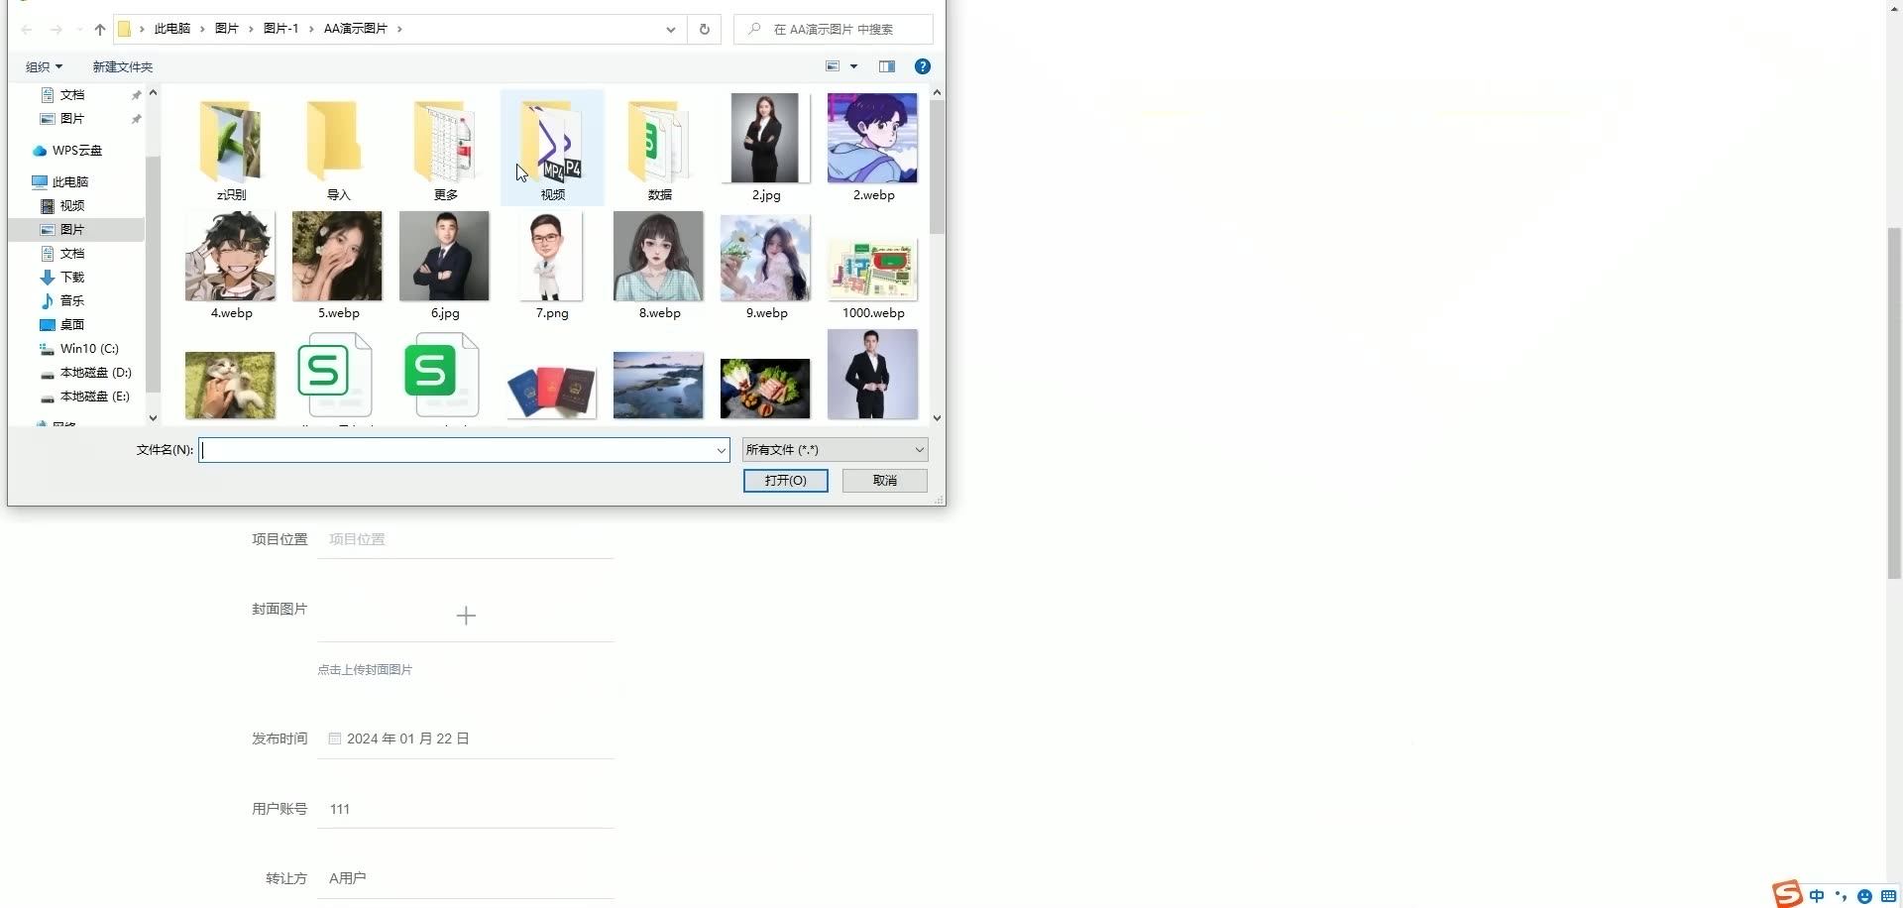Open 所有文件 (*.*) type filter
The width and height of the screenshot is (1903, 908).
(x=836, y=450)
